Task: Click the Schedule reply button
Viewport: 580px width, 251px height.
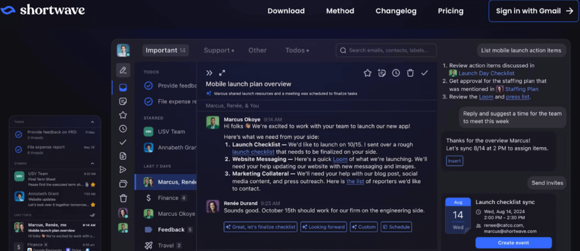Action: pos(396,227)
